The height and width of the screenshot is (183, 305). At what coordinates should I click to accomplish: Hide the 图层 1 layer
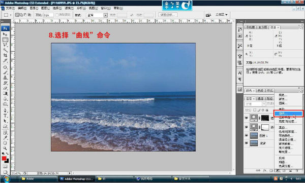[x=247, y=135]
